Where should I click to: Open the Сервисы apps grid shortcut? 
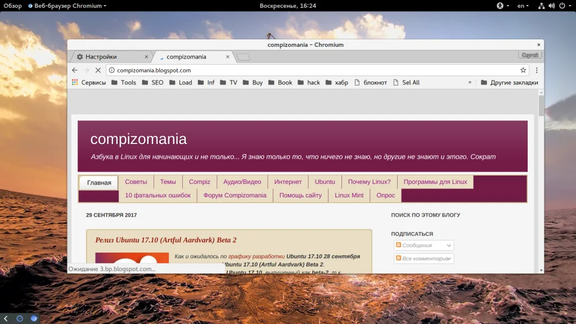tap(88, 83)
